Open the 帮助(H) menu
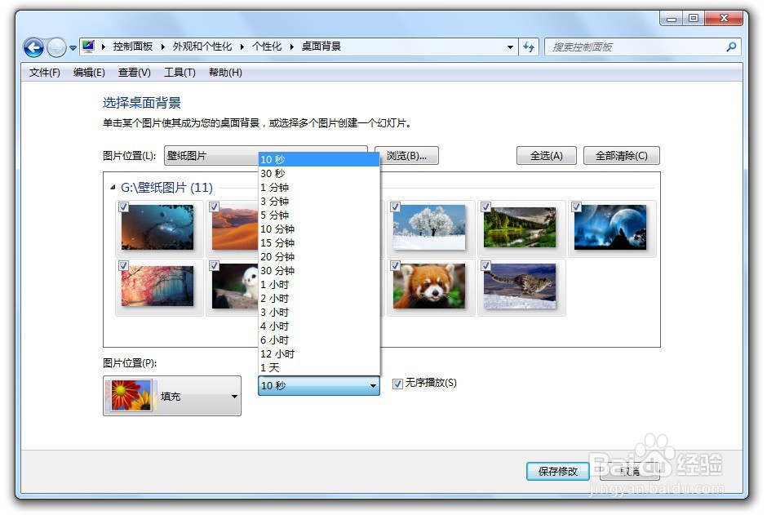 225,73
